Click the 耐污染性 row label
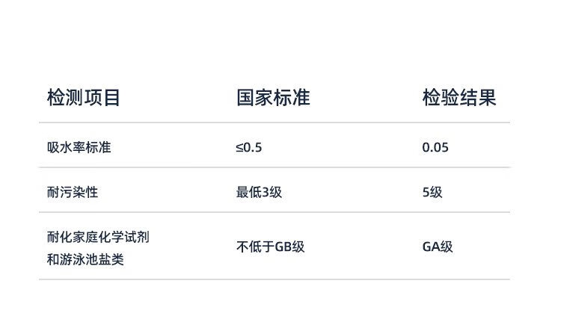Image resolution: width=561 pixels, height=319 pixels. point(72,192)
